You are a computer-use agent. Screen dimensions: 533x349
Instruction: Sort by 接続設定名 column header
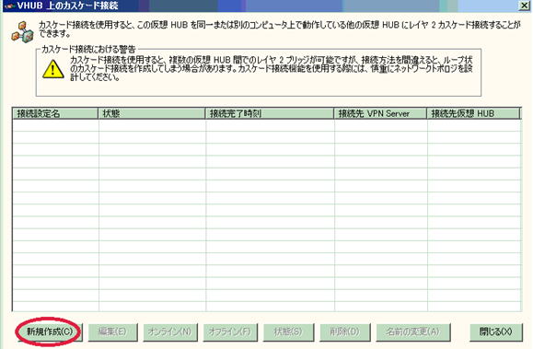pos(55,113)
